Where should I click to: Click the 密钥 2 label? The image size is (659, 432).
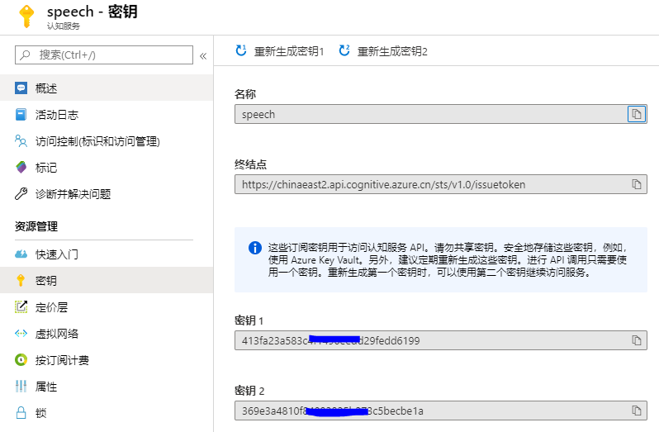click(x=249, y=391)
